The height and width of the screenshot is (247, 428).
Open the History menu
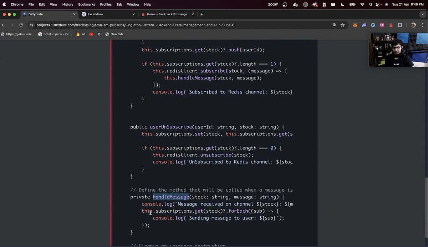[68, 4]
